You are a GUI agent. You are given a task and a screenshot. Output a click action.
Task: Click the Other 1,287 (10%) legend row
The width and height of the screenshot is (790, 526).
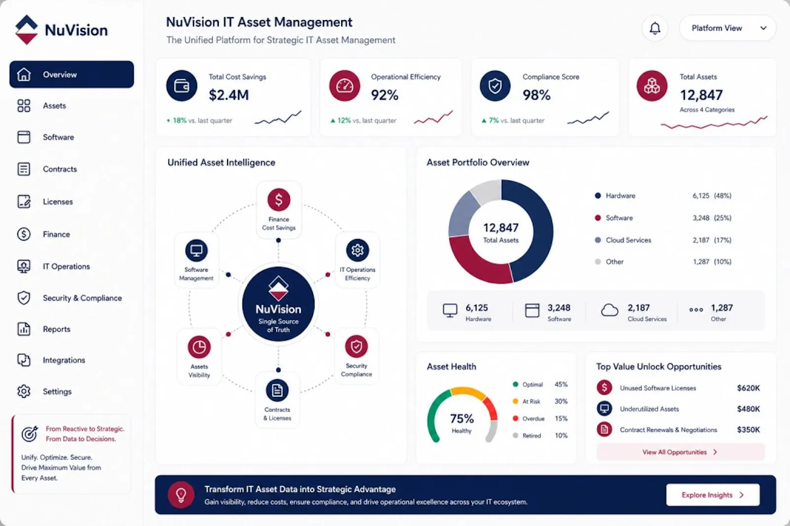click(x=664, y=262)
